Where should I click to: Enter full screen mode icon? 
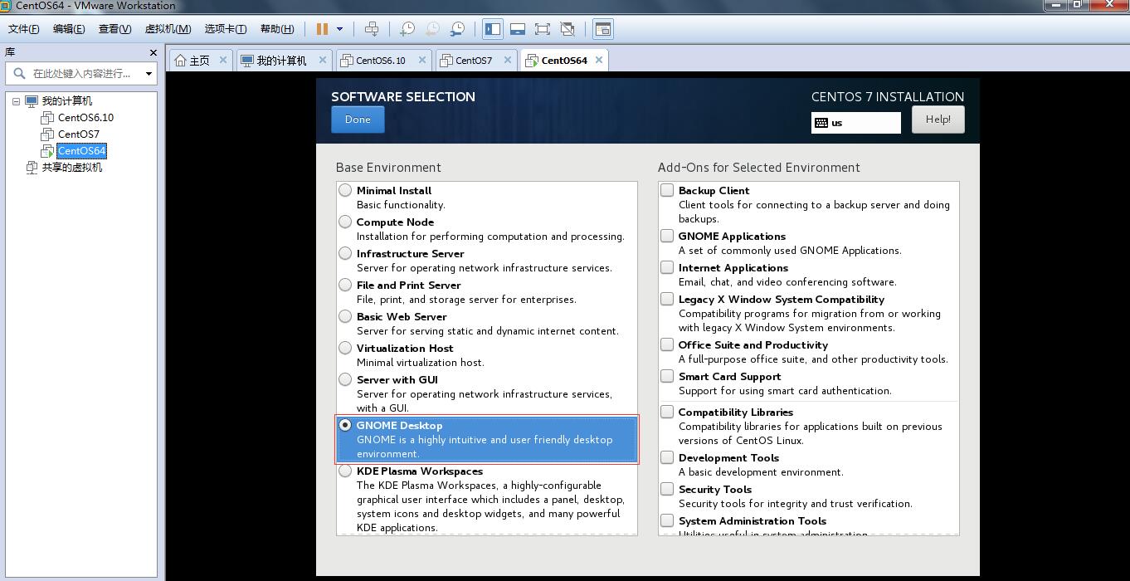click(x=543, y=29)
